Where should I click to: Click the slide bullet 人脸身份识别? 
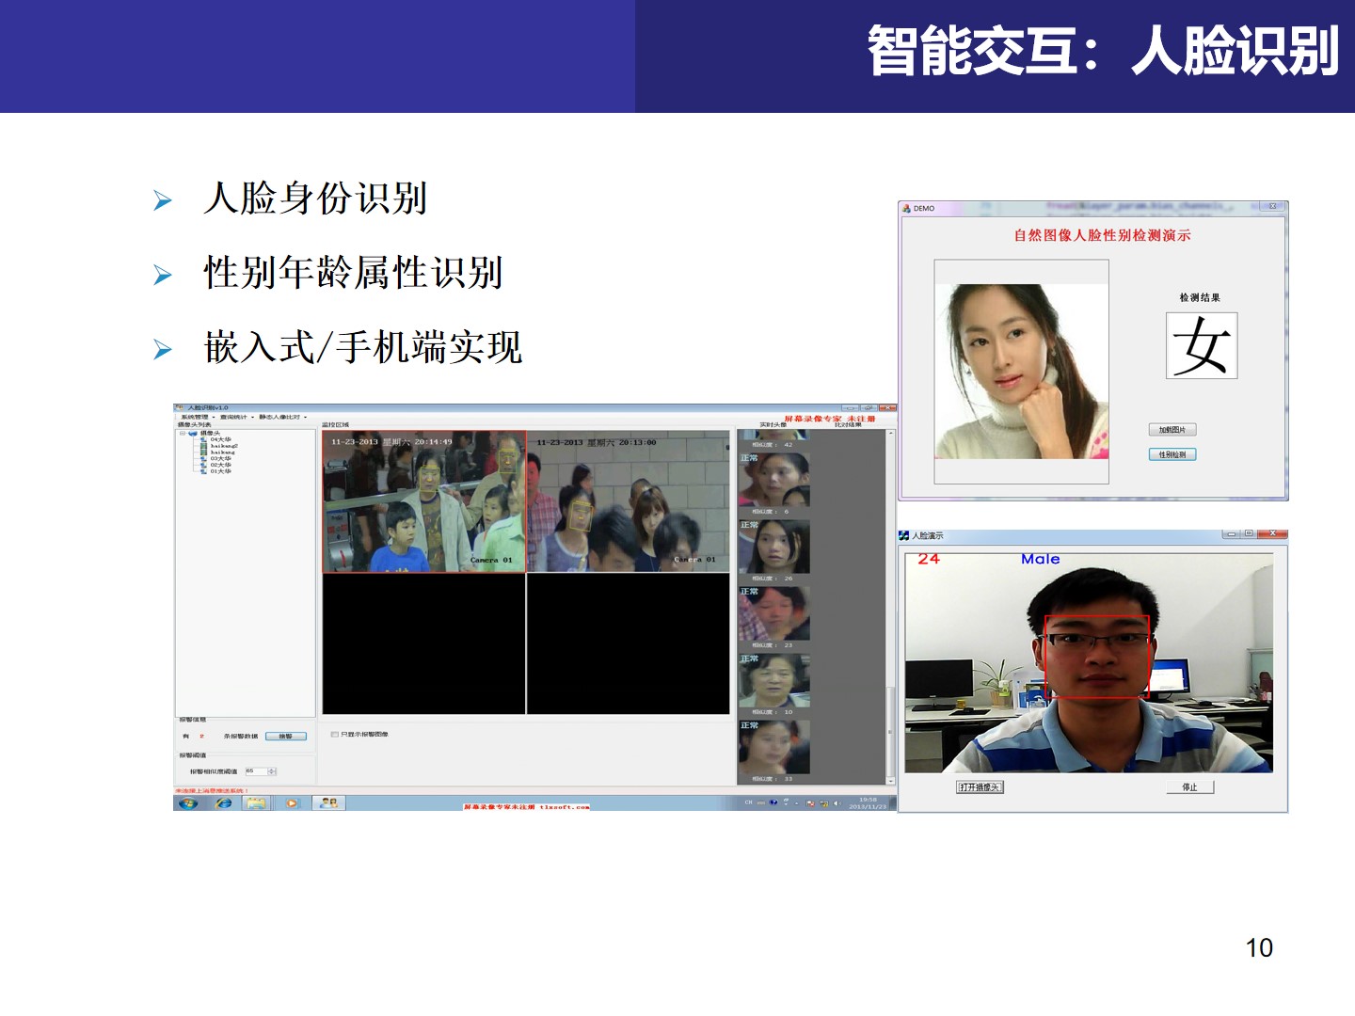315,198
